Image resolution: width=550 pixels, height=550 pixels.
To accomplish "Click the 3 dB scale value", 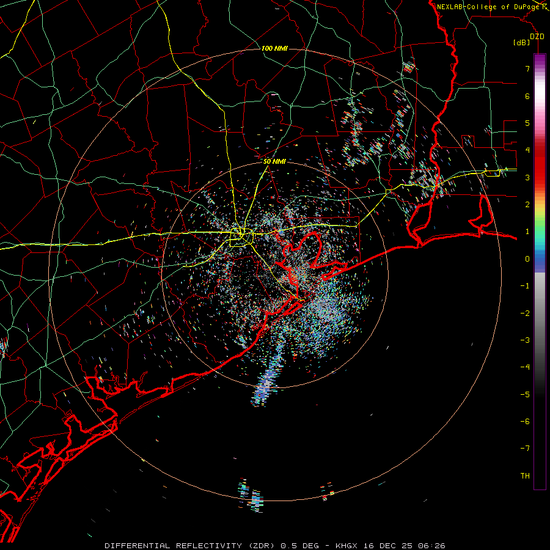I will [527, 177].
